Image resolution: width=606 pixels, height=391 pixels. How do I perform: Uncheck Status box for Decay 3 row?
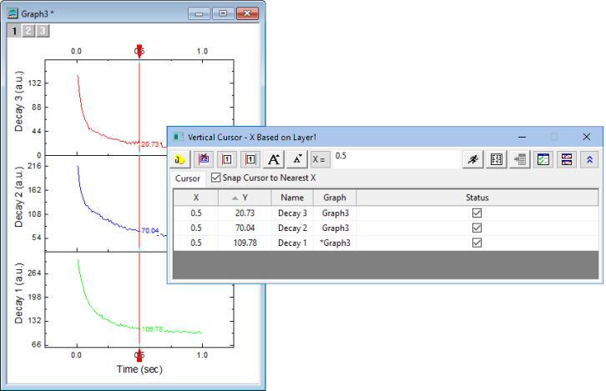[x=477, y=213]
